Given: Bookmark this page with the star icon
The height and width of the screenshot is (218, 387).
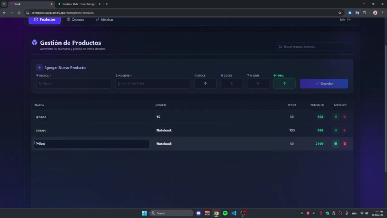Looking at the screenshot, I should pos(340,13).
